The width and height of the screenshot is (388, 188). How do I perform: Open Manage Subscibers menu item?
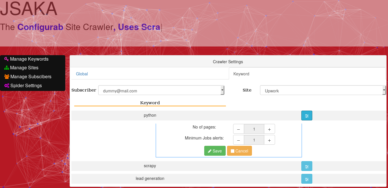[x=31, y=77]
